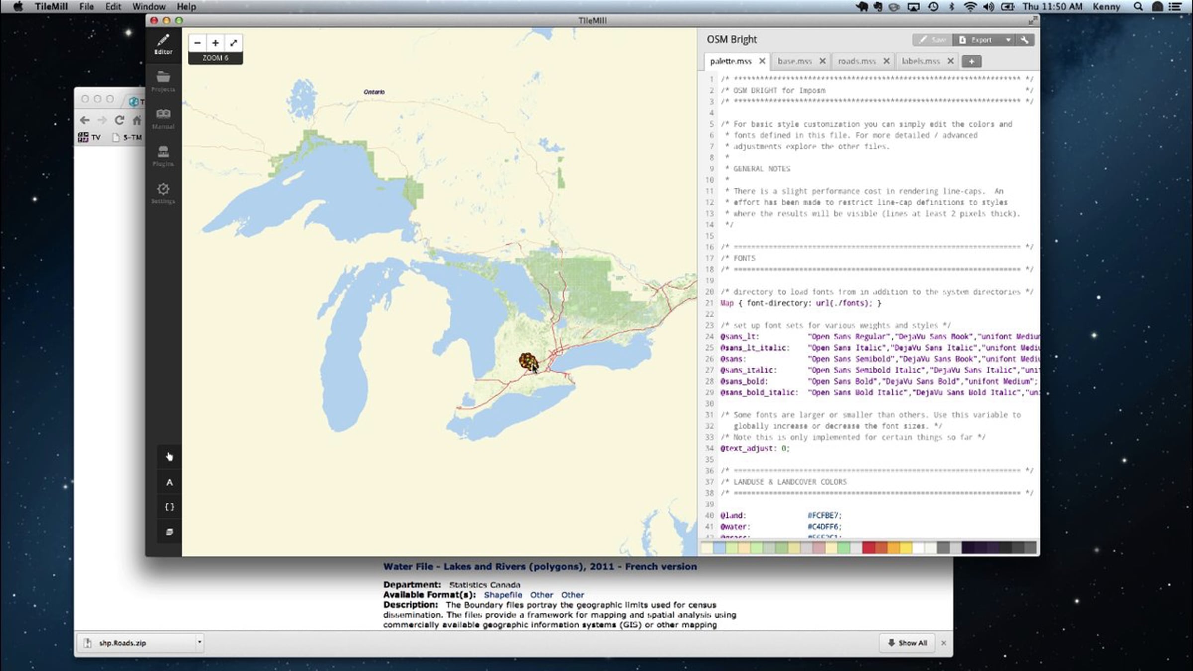Click the browser Forward arrow
Image resolution: width=1193 pixels, height=671 pixels.
pyautogui.click(x=102, y=120)
